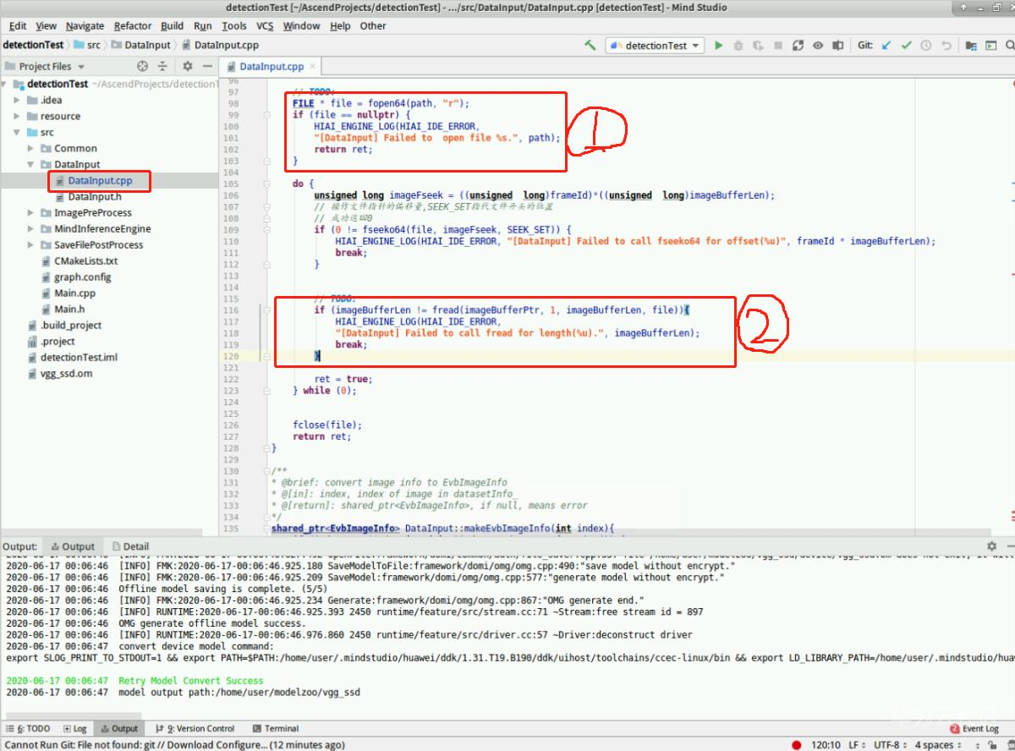Expand the MindInferenceEngine folder
Viewport: 1015px width, 751px height.
31,228
